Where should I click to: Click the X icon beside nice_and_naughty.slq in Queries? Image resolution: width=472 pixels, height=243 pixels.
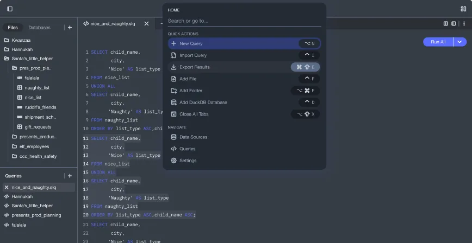(x=7, y=187)
